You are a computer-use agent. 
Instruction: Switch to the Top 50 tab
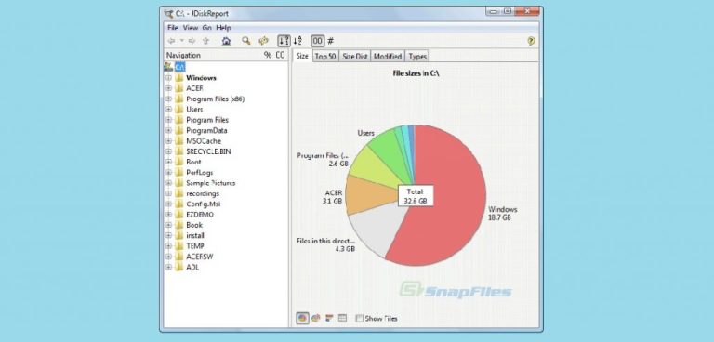(x=325, y=57)
